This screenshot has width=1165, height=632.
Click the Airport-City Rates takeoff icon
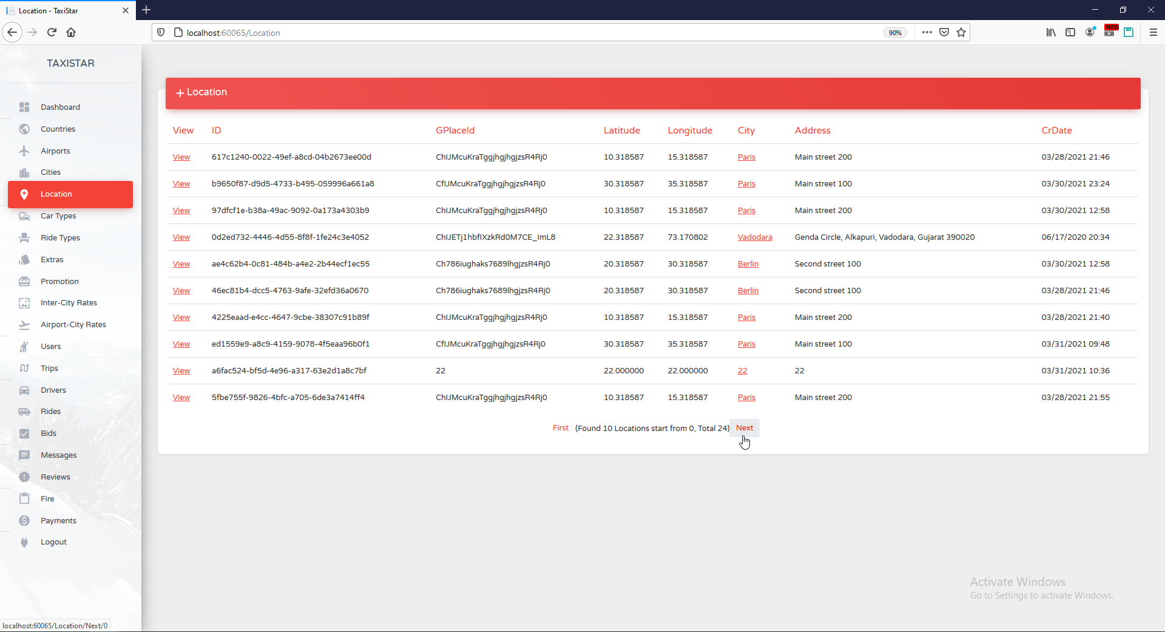(x=24, y=325)
